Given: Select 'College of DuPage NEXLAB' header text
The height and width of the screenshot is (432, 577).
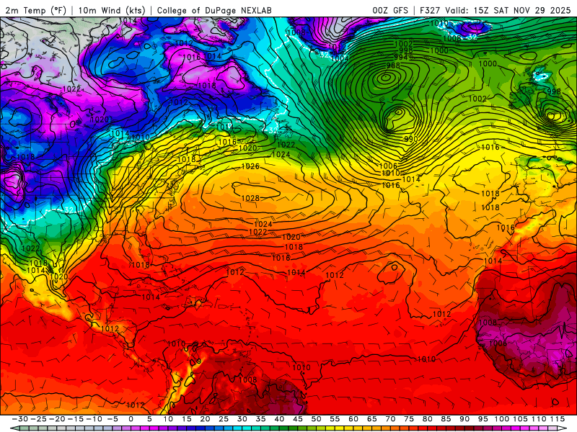Looking at the screenshot, I should tap(214, 10).
